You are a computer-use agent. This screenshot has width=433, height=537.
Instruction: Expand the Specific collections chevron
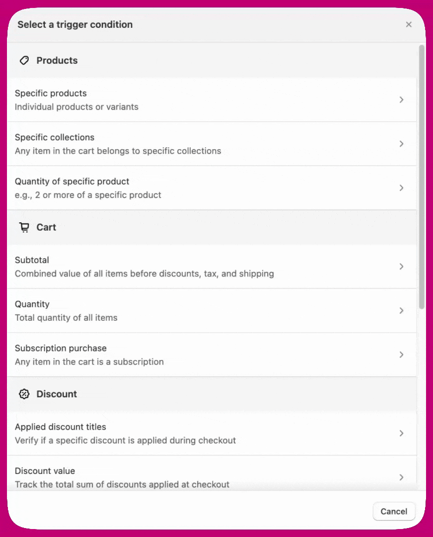pyautogui.click(x=401, y=144)
